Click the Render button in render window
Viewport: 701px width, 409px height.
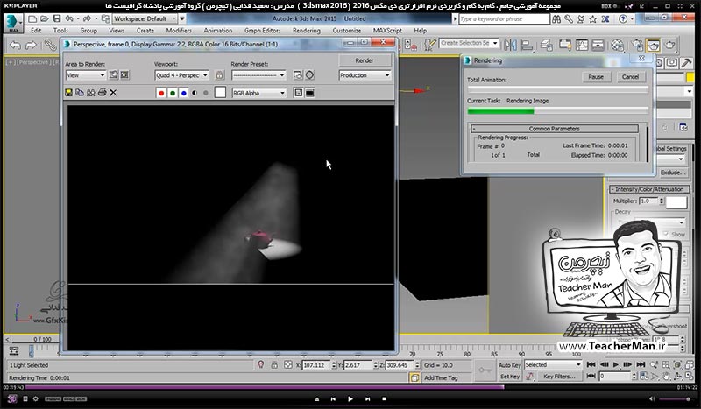(365, 60)
